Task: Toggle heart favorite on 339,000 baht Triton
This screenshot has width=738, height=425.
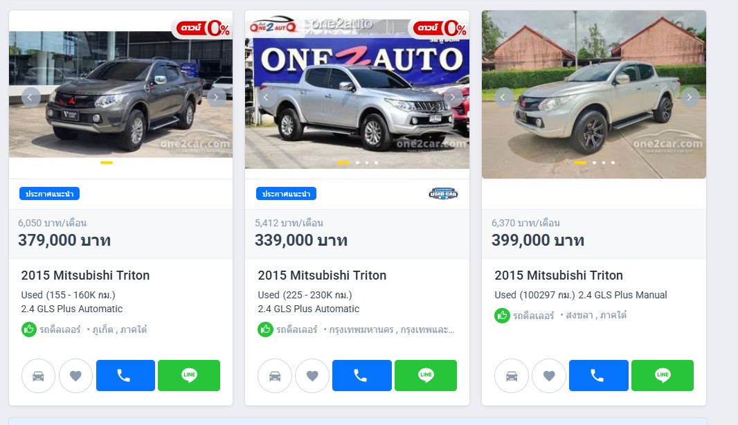Action: 312,376
